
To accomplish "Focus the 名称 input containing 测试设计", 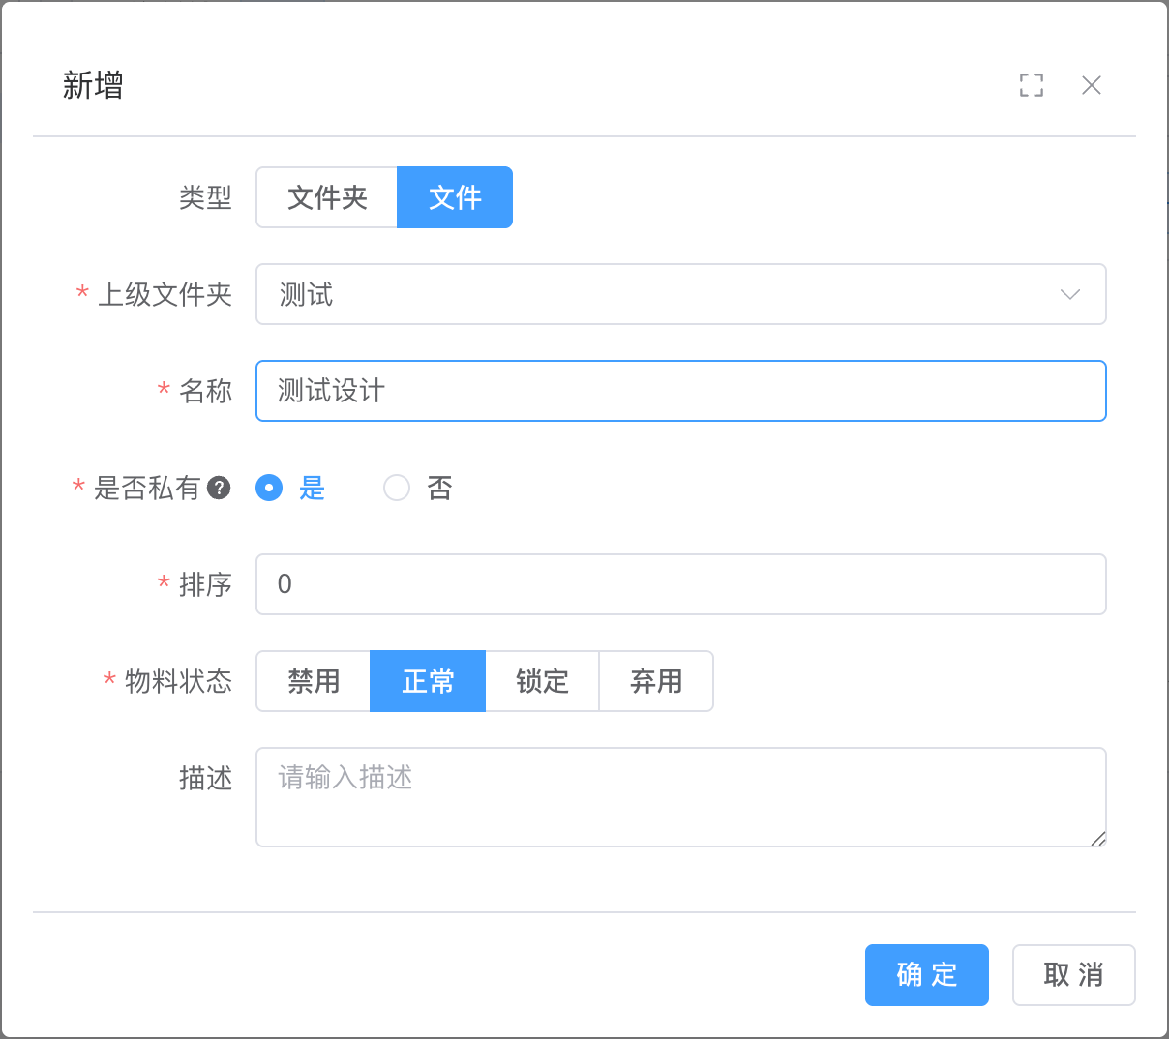I will tap(680, 391).
